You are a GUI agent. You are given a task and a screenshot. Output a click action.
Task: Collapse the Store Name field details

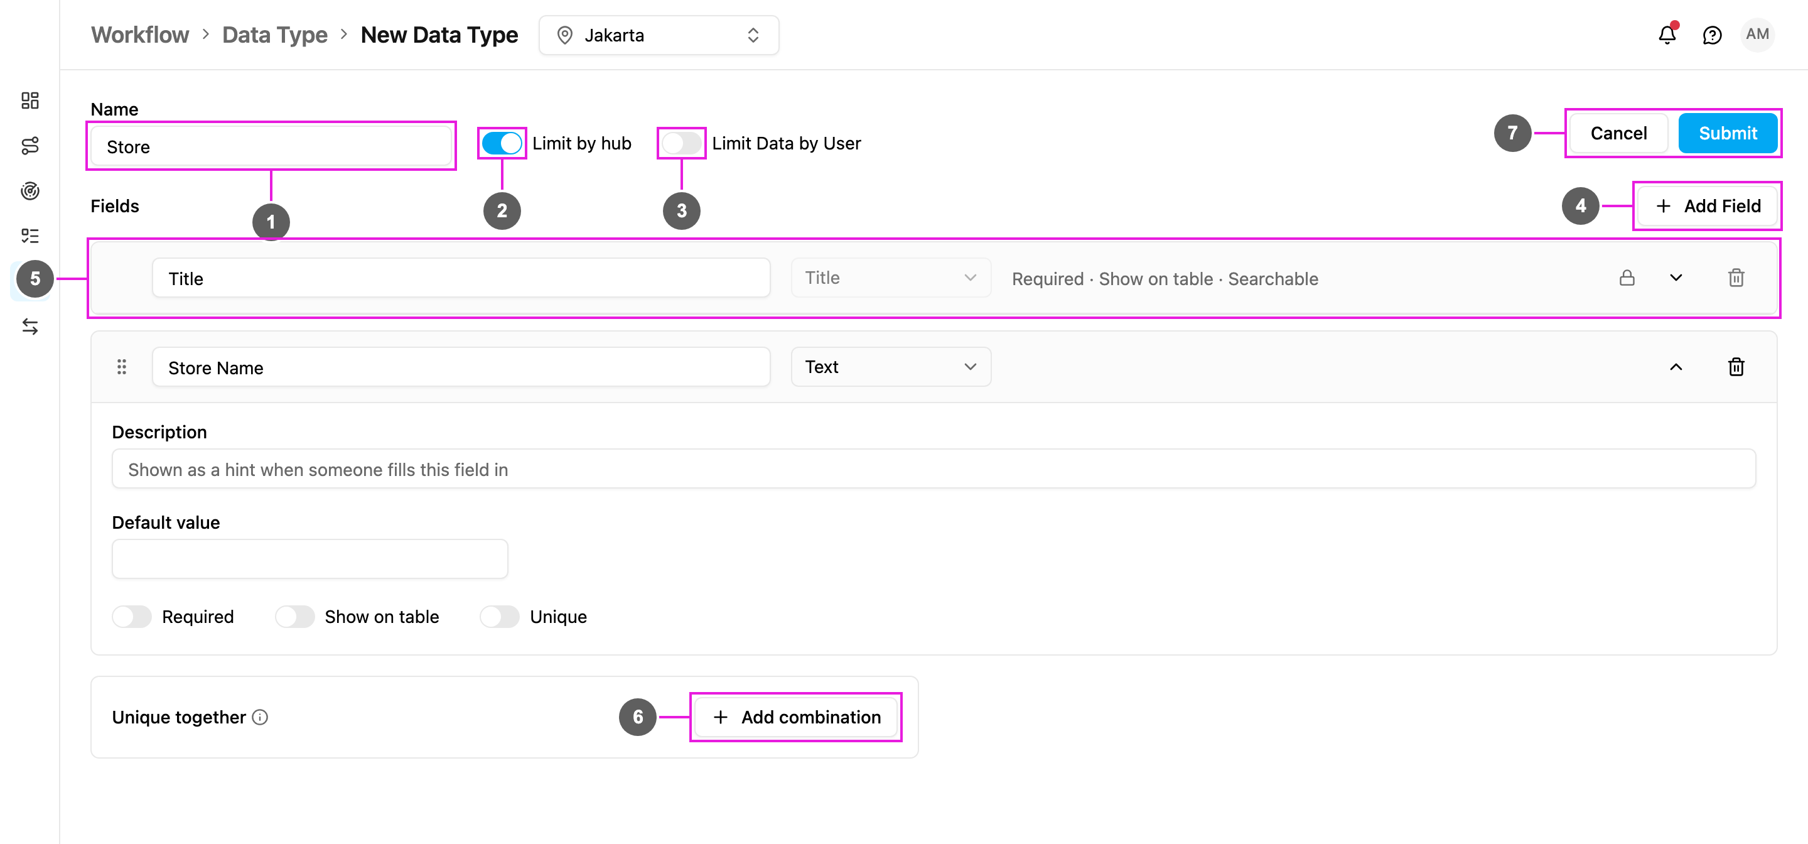click(1676, 367)
